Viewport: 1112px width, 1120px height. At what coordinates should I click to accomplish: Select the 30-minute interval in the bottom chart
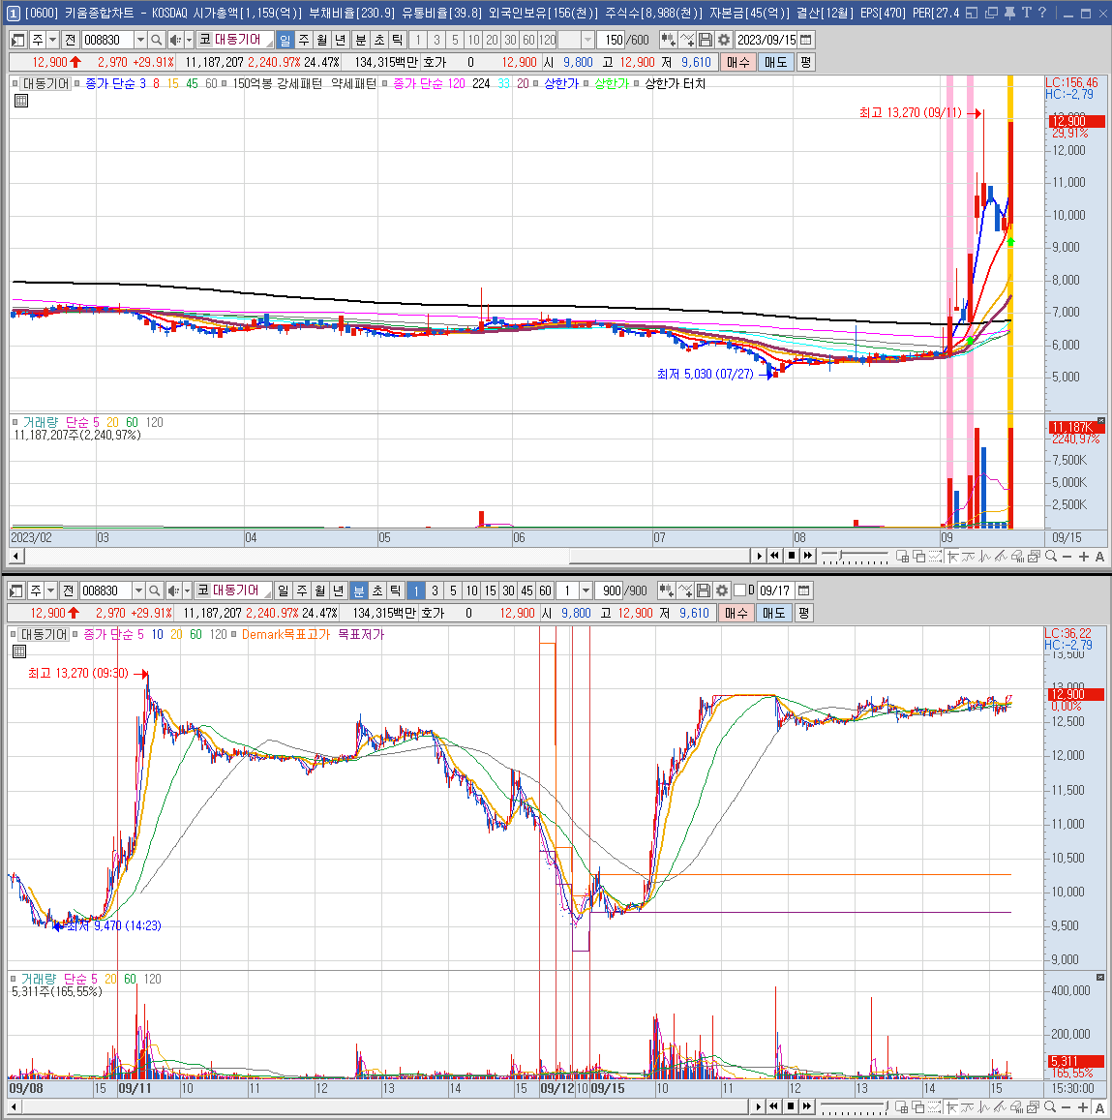tap(508, 590)
